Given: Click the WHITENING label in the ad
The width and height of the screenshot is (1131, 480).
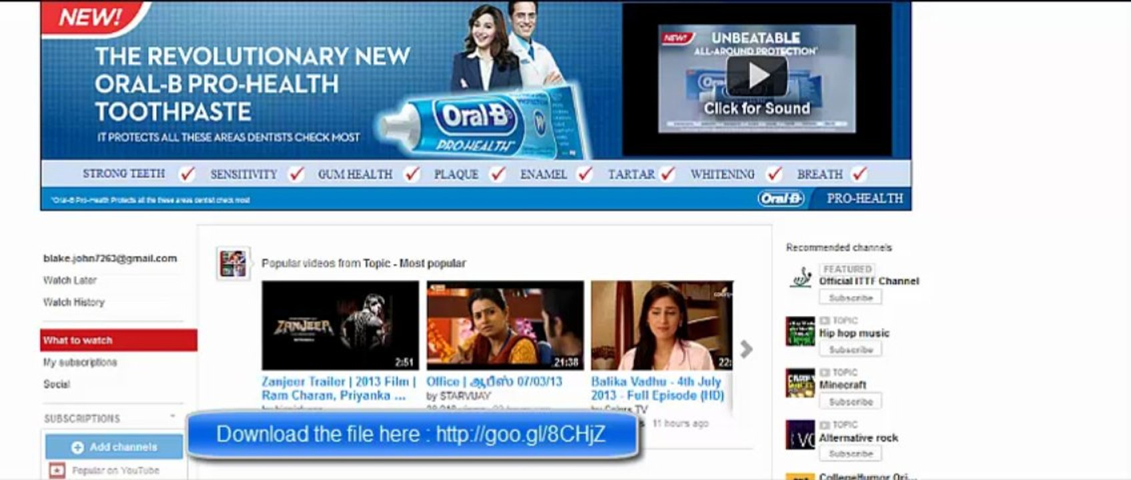Looking at the screenshot, I should [723, 174].
